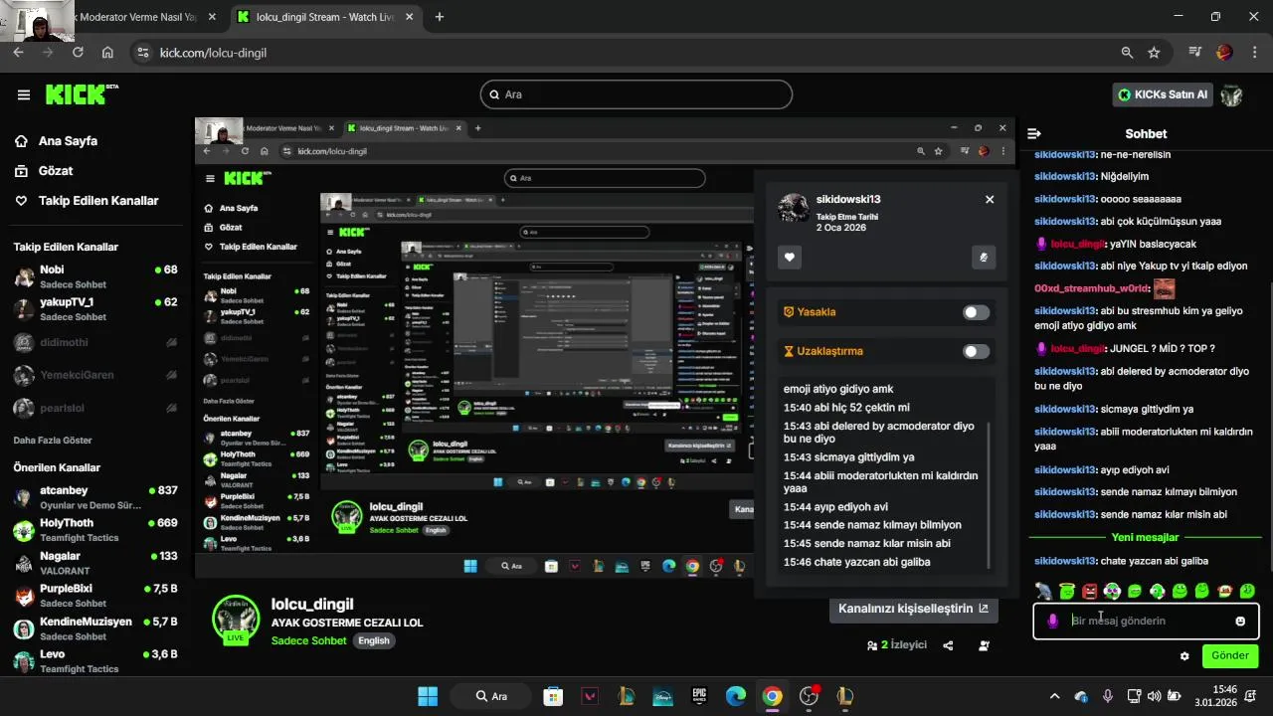1273x716 pixels.
Task: Click the scrollbar in the user message history
Action: tap(989, 494)
